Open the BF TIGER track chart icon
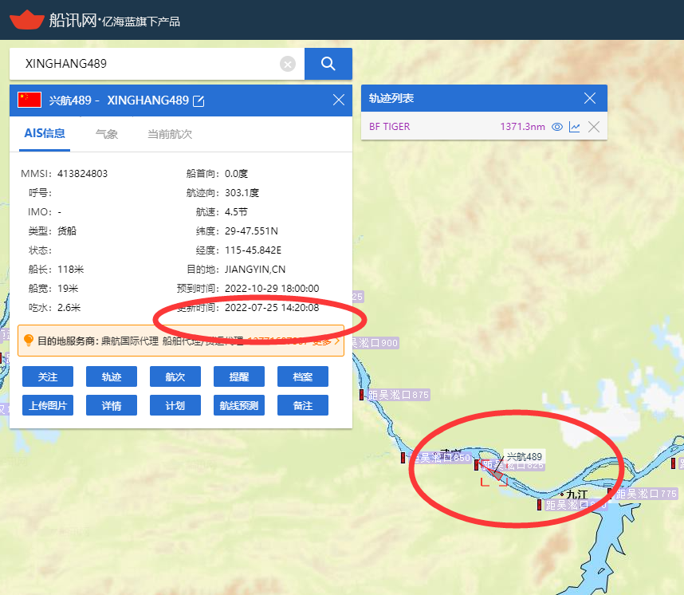 point(575,127)
